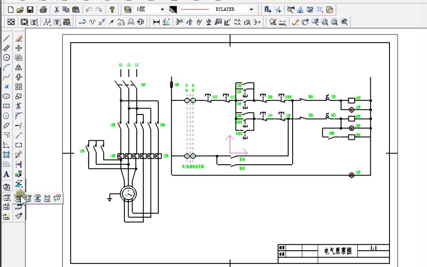Click the move (four-arrow) tool
The image size is (427, 267).
point(19,48)
